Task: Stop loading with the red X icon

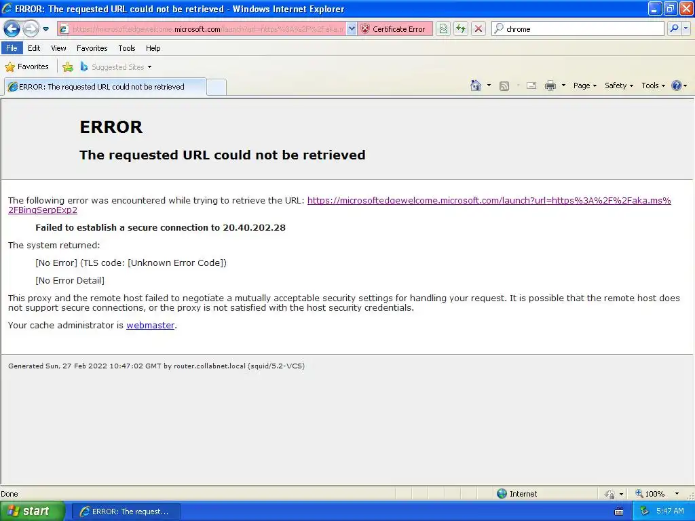Action: coord(478,29)
